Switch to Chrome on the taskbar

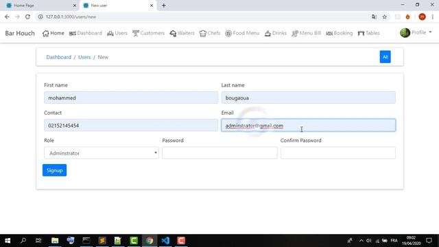[x=150, y=241]
